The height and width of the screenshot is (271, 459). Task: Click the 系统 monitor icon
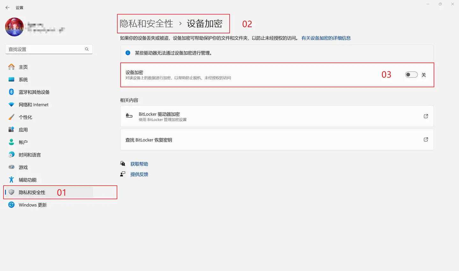coord(11,79)
